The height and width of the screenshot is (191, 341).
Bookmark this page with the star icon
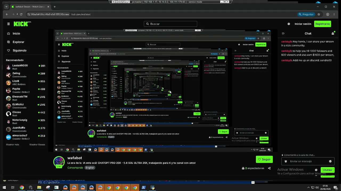319,14
